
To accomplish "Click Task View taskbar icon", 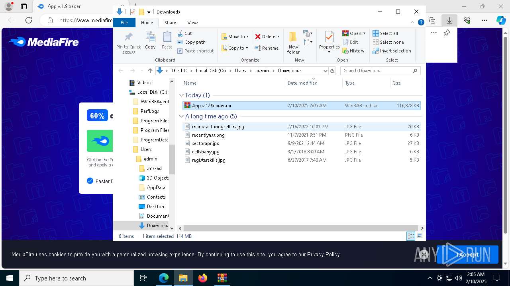I will [143, 278].
